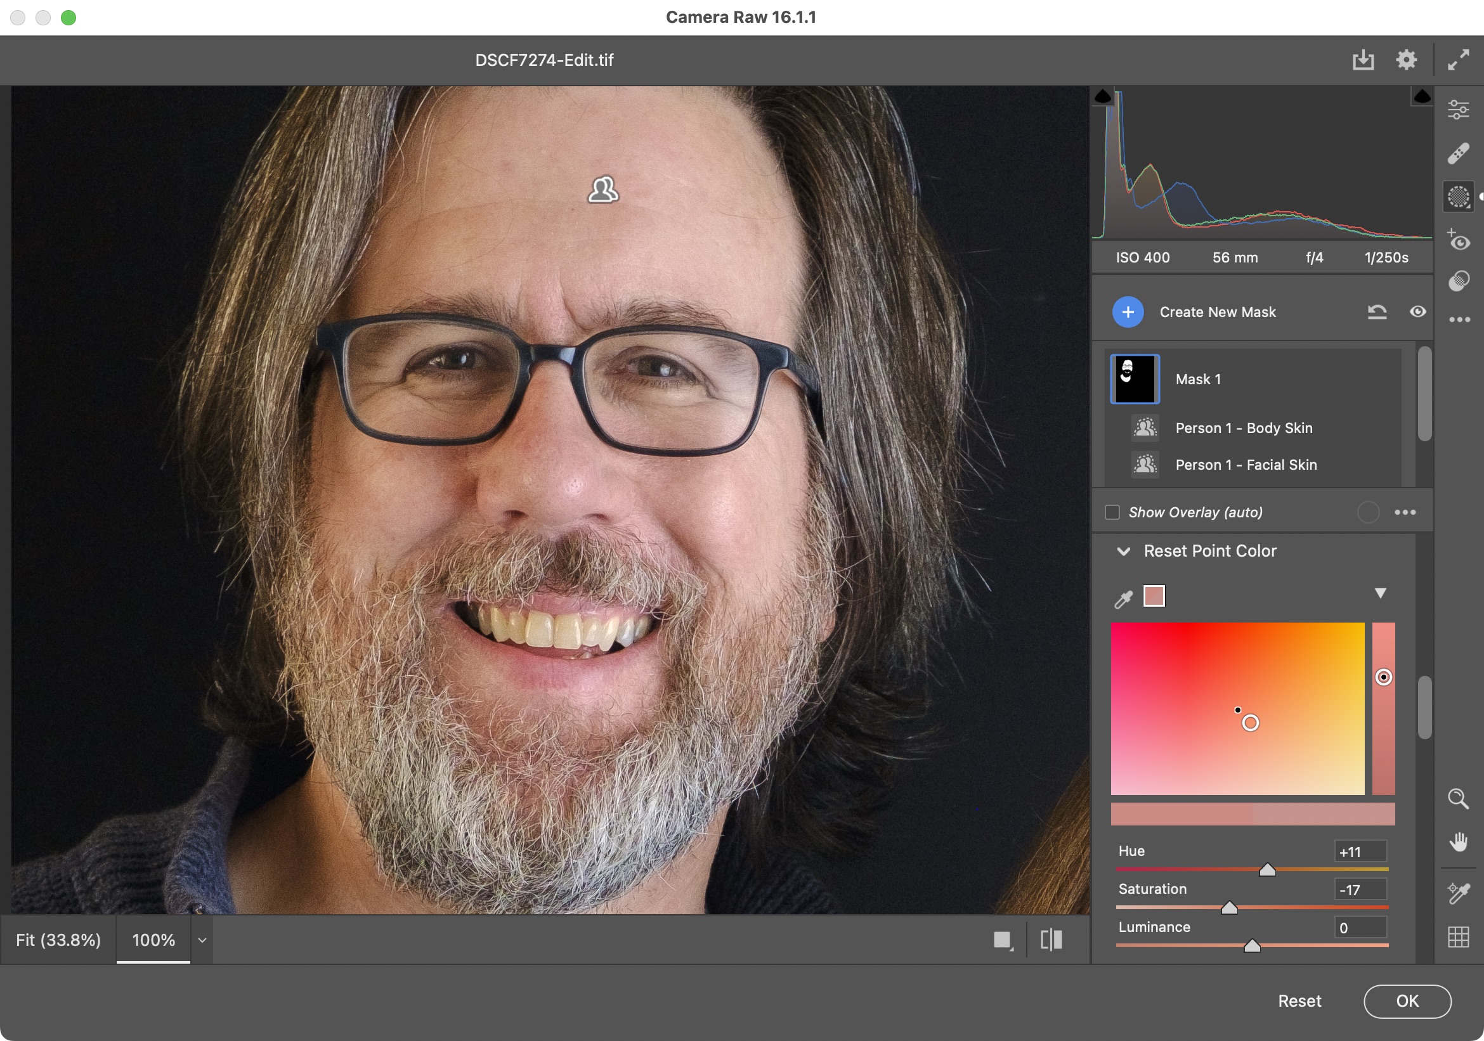Toggle the grid overlay icon
Screen dimensions: 1484x1041
tap(1457, 936)
